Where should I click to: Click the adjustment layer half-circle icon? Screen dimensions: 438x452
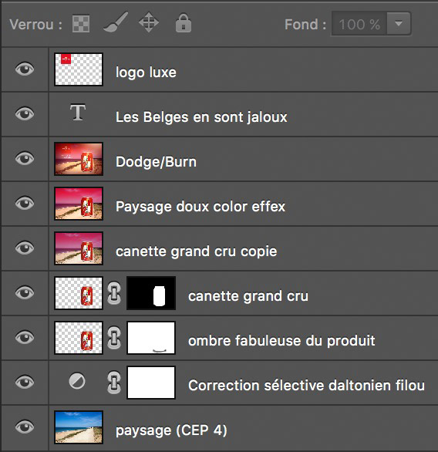[77, 381]
